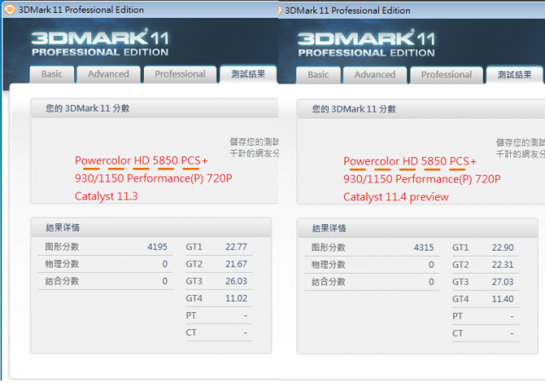Click GT1 value 22.77
This screenshot has height=387, width=545.
tap(236, 247)
